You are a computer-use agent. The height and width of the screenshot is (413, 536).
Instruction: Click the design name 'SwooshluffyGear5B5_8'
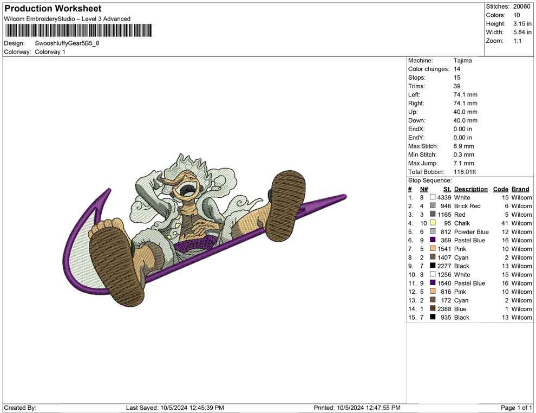[67, 43]
